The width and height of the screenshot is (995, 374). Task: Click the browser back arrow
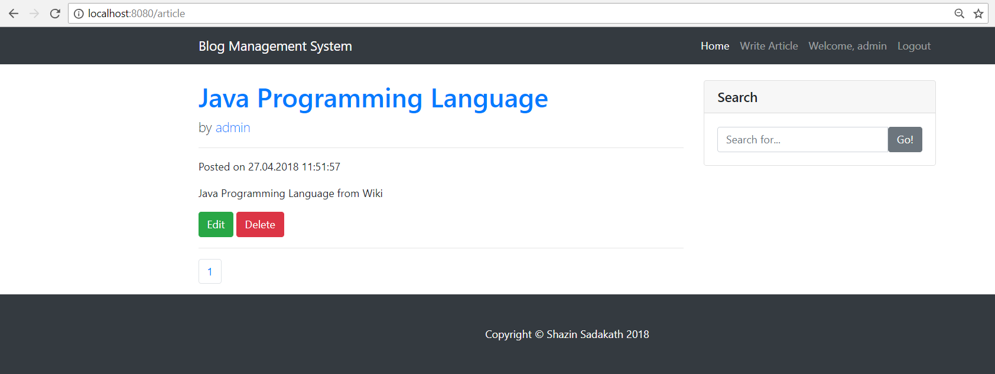[14, 14]
